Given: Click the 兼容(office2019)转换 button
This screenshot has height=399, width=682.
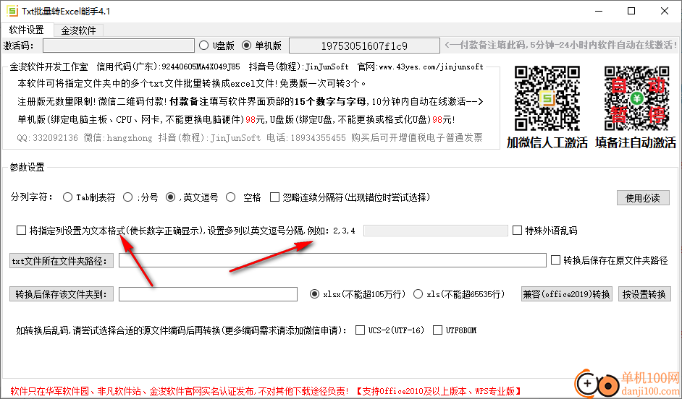Looking at the screenshot, I should coord(567,294).
